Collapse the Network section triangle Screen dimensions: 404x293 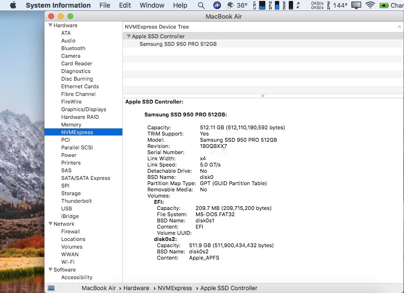point(51,224)
